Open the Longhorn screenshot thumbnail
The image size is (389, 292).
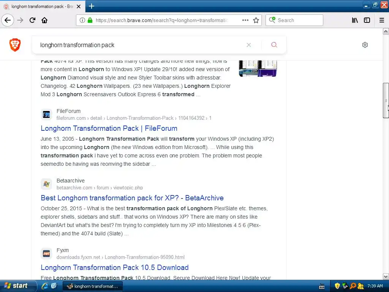[258, 68]
